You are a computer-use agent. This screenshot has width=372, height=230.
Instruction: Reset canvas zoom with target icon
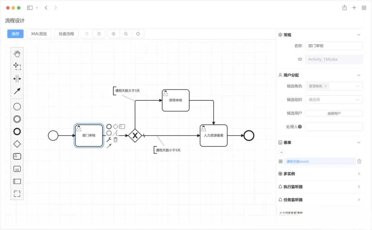(138, 34)
